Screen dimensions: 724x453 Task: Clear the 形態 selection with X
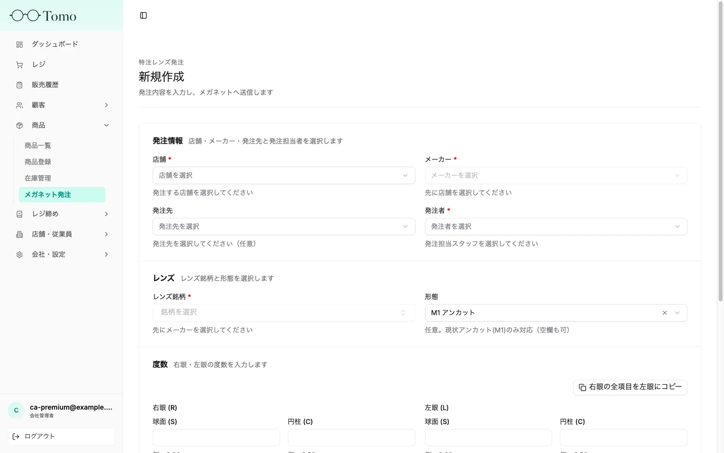pos(665,313)
